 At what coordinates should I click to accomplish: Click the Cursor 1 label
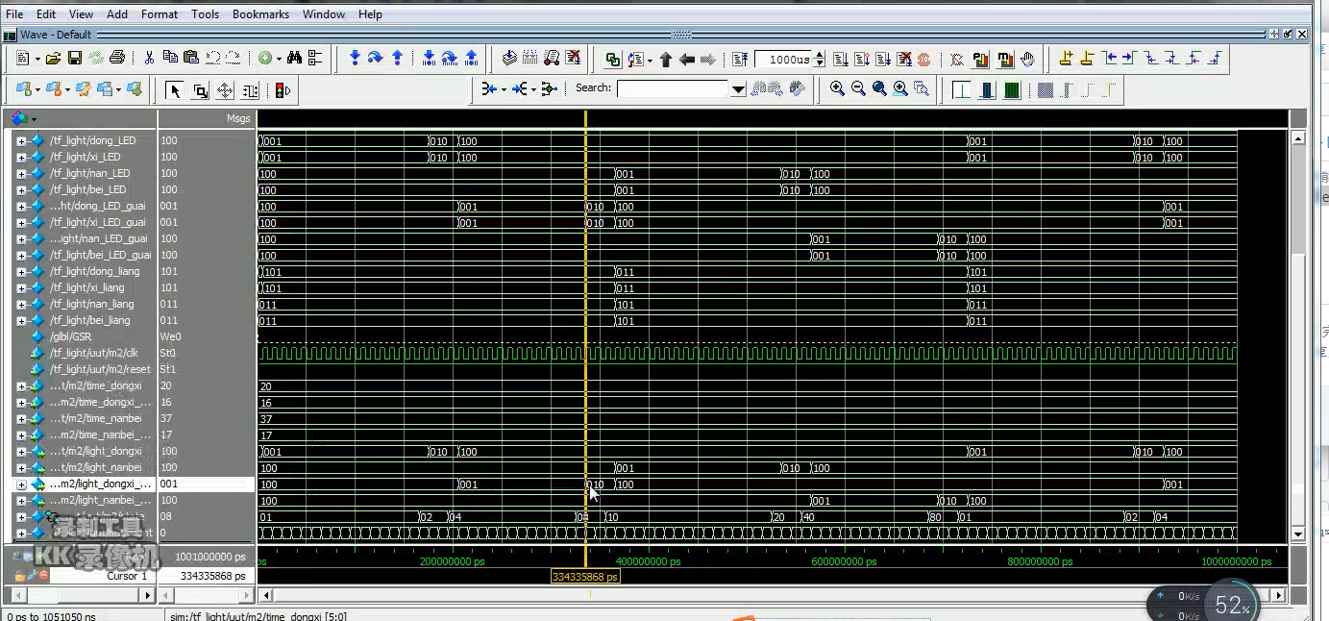[128, 576]
